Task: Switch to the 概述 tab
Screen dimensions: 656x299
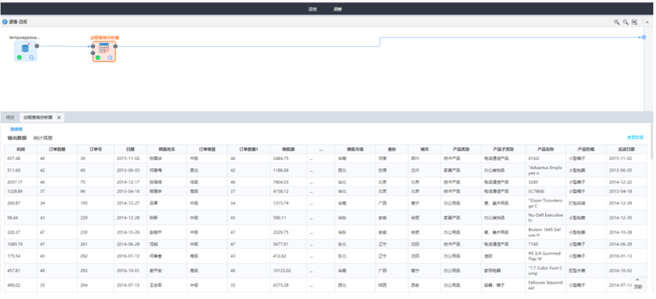Action: 10,117
